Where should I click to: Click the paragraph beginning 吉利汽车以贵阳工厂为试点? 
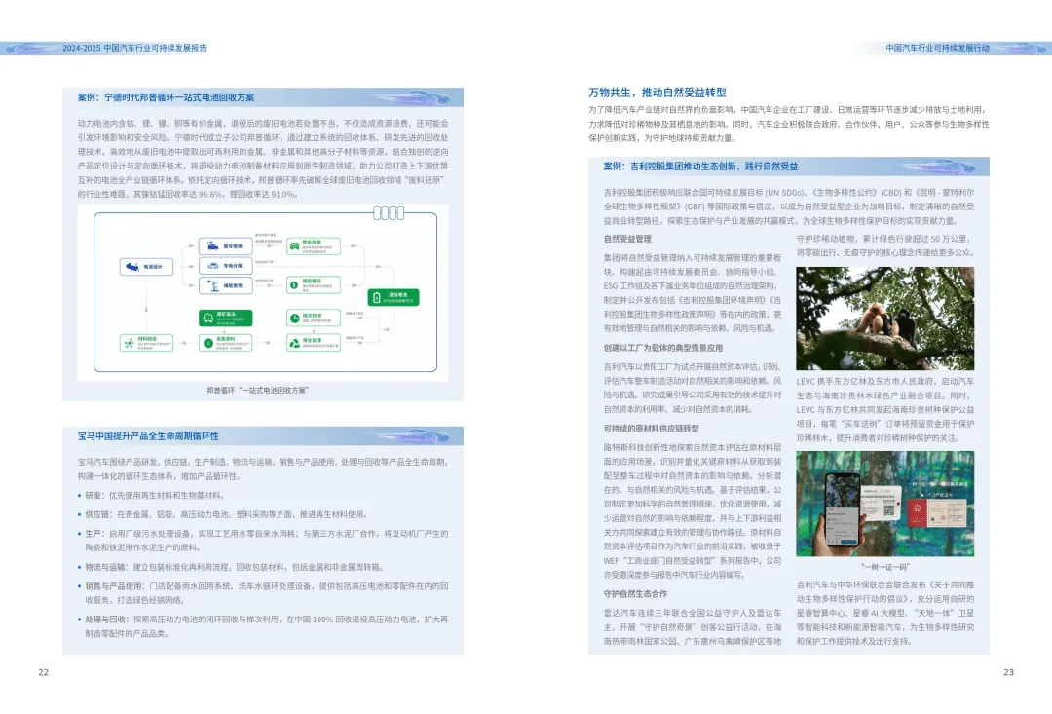click(693, 388)
